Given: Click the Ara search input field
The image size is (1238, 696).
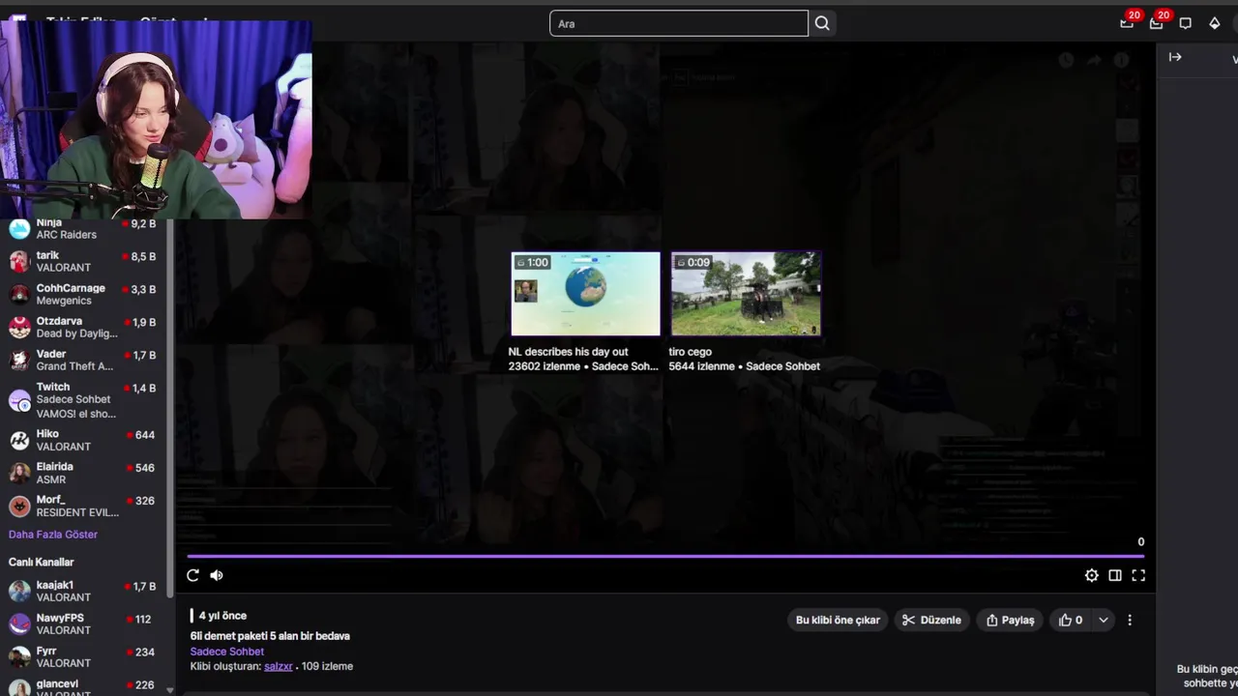Looking at the screenshot, I should click(679, 23).
